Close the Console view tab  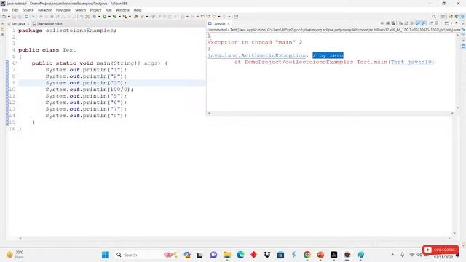[x=229, y=24]
